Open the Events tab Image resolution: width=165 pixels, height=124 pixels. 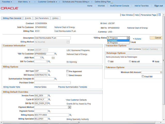point(28,18)
